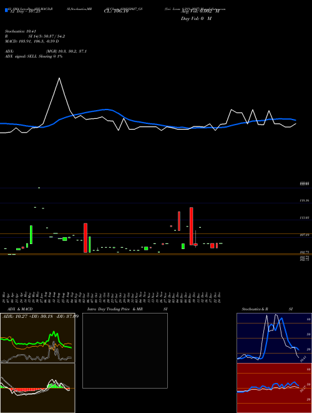Open the ADX & MACD indicator panel title
312x413 pixels.
pos(20,309)
